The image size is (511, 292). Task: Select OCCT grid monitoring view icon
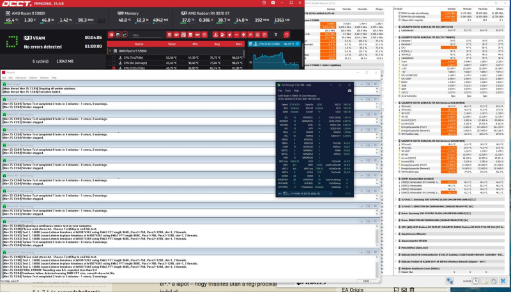point(118,35)
